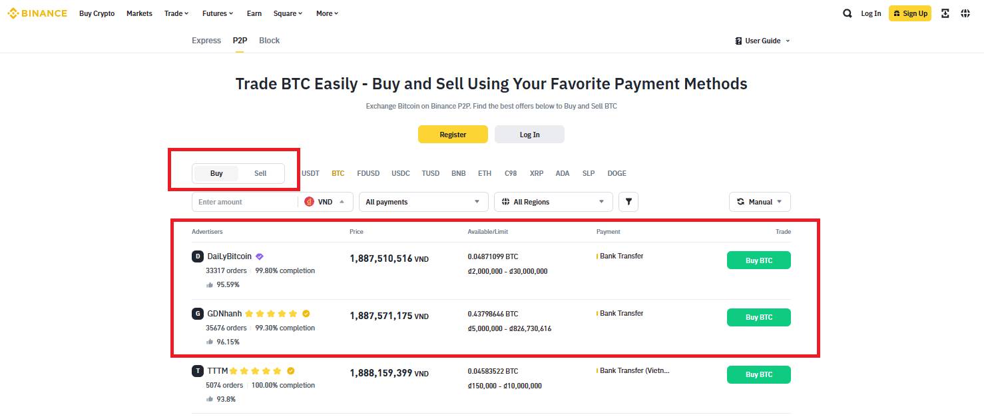Click GDNhanh avatar icon
This screenshot has height=417, width=984.
coord(197,314)
